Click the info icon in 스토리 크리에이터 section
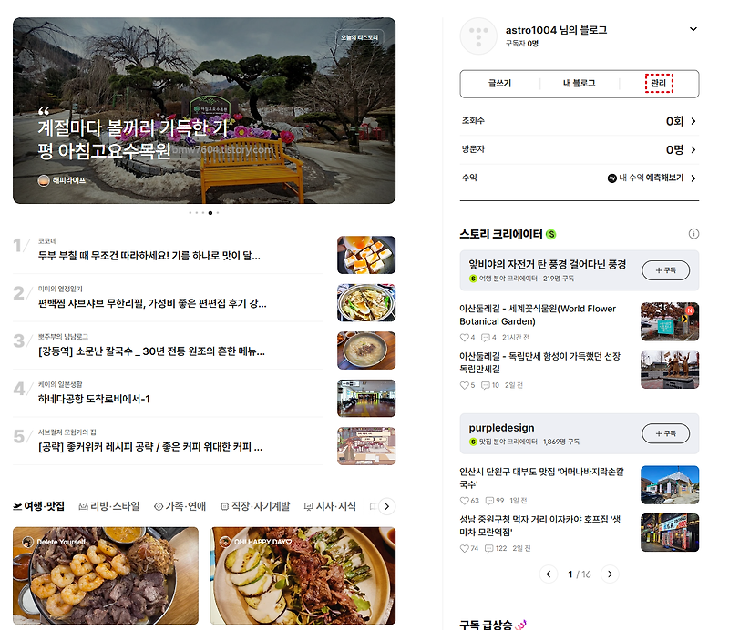This screenshot has width=729, height=630. tap(693, 233)
